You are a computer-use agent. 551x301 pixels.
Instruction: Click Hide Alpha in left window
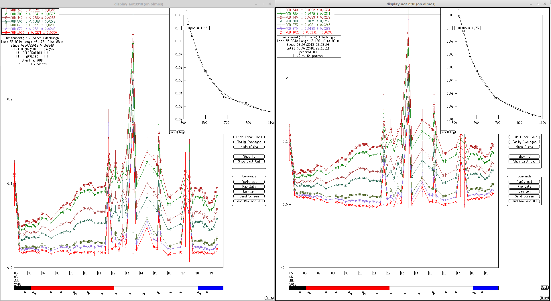[x=249, y=147]
